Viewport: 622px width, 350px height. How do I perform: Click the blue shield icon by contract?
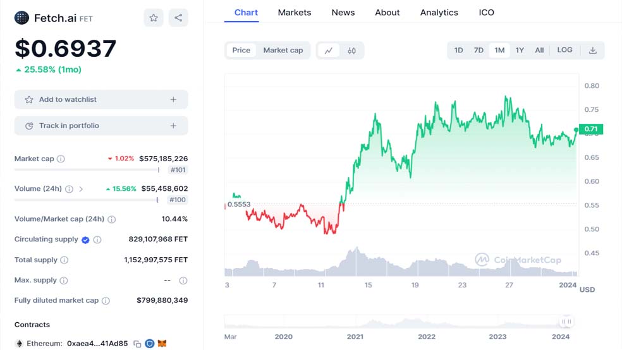[x=150, y=343]
